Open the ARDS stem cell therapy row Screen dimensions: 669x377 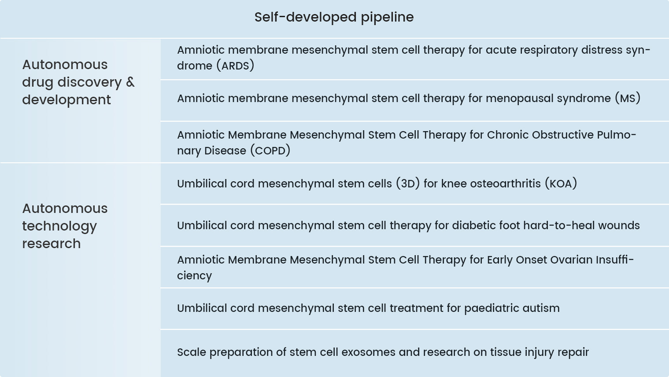pyautogui.click(x=414, y=59)
